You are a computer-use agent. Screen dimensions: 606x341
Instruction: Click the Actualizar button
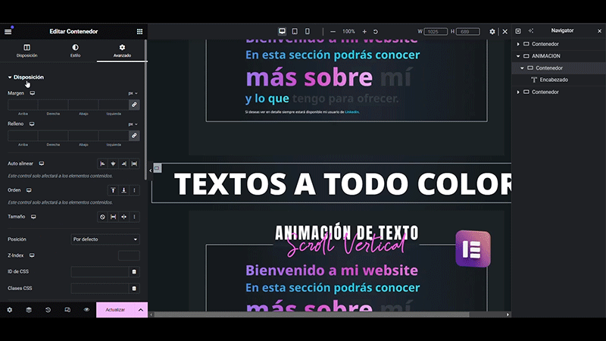click(x=115, y=310)
